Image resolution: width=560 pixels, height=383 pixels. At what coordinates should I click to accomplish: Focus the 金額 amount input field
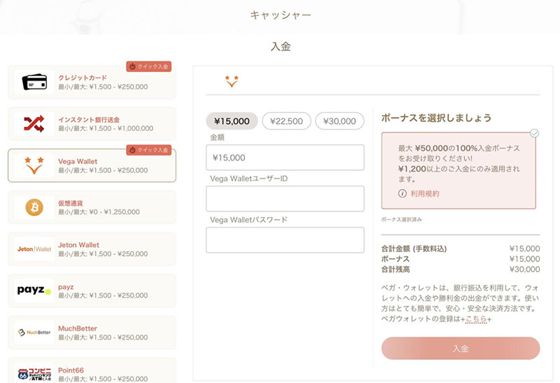point(285,158)
